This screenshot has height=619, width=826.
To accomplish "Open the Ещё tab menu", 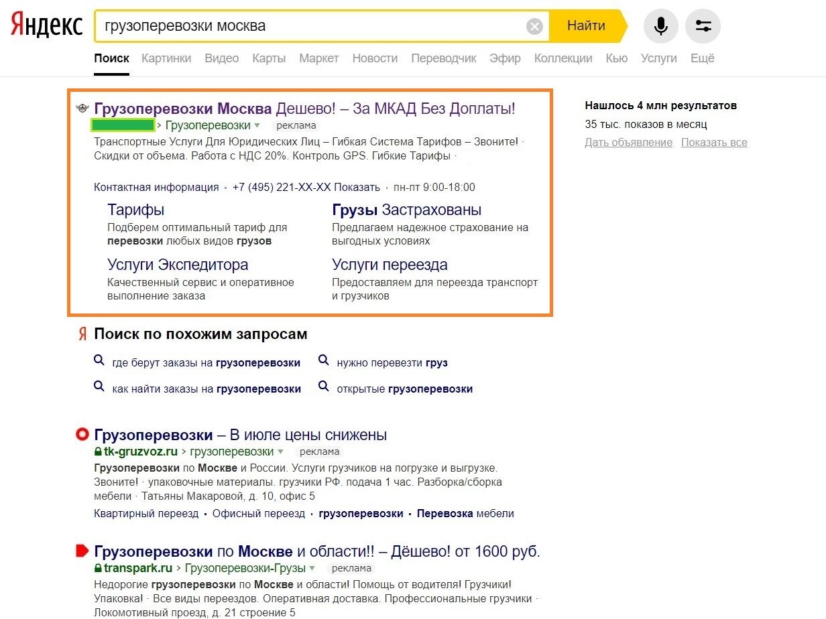I will (x=703, y=58).
